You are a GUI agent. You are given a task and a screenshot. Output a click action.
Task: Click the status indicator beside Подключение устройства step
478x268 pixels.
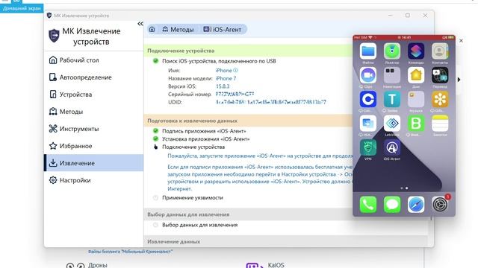click(x=155, y=147)
